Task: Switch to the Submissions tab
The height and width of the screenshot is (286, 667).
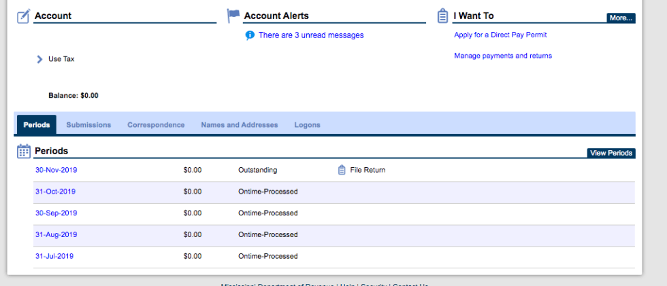Action: 88,125
